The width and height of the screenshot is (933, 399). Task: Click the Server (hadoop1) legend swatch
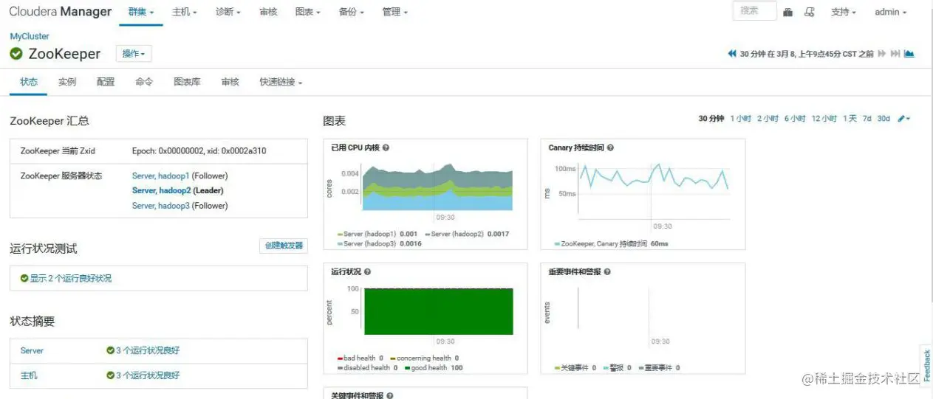pos(340,234)
